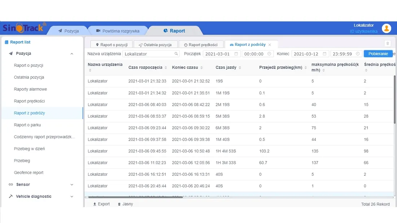Collapse the Pozycja section chevron
The image size is (397, 223).
(x=72, y=54)
